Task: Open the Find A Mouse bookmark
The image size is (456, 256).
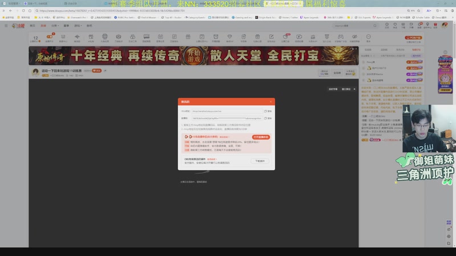Action: (x=147, y=18)
